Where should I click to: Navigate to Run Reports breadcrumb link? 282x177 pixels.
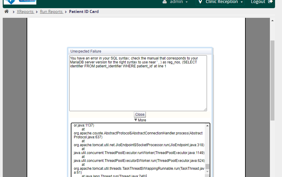51,11
